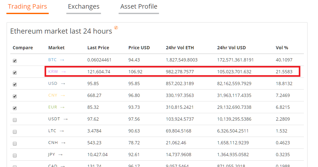The image size is (318, 167).
Task: Open the JPY market link
Action: [52, 155]
